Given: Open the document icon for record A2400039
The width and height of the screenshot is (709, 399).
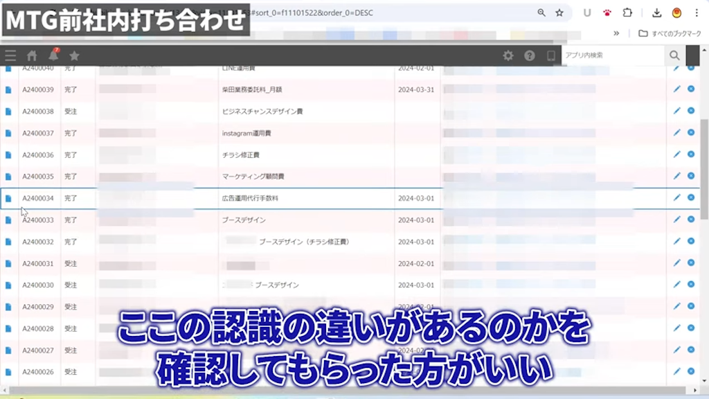Looking at the screenshot, I should tap(7, 89).
